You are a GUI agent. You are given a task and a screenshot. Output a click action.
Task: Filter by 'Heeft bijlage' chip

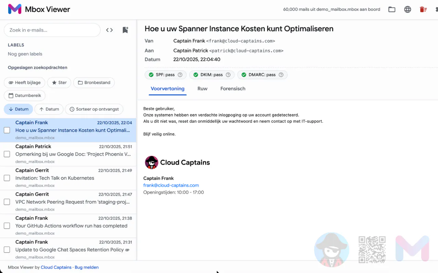coord(24,83)
